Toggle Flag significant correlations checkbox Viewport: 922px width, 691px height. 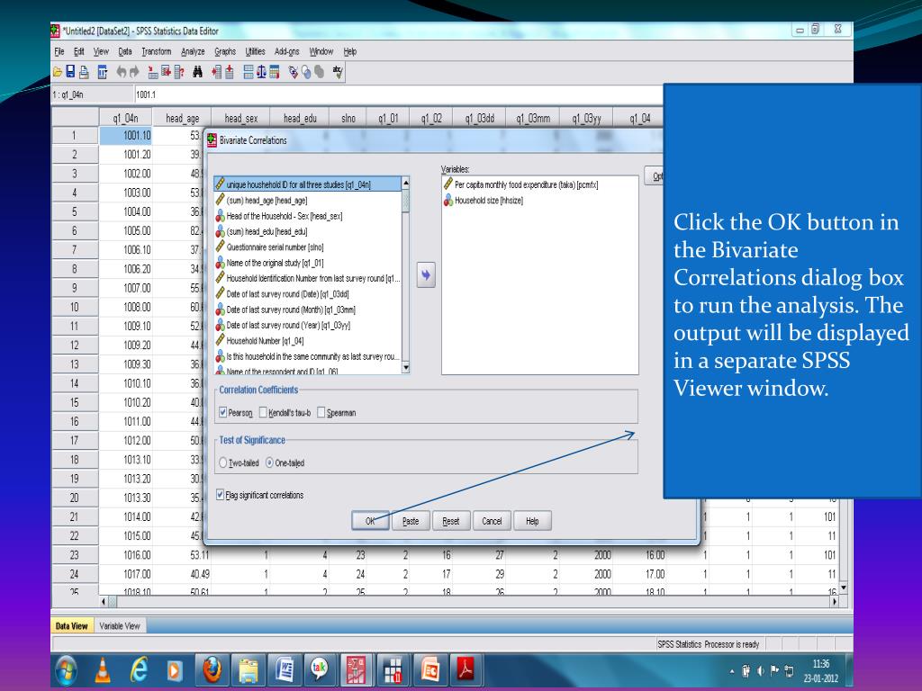[x=220, y=495]
